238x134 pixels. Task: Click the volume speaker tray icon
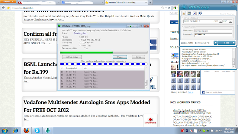[221, 131]
